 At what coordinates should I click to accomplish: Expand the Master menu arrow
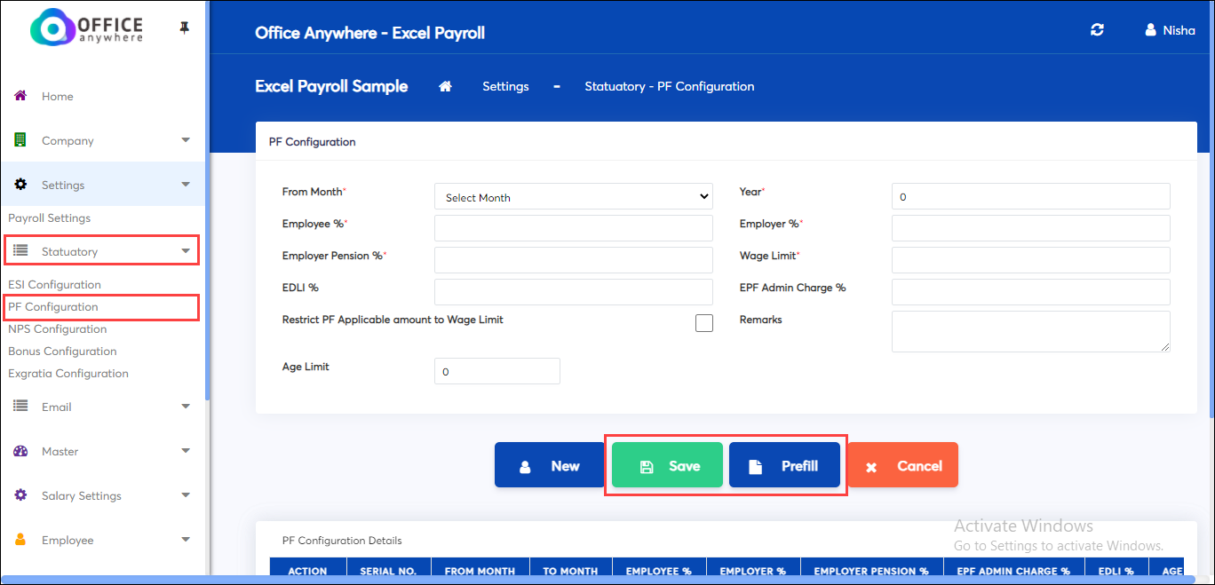click(186, 451)
